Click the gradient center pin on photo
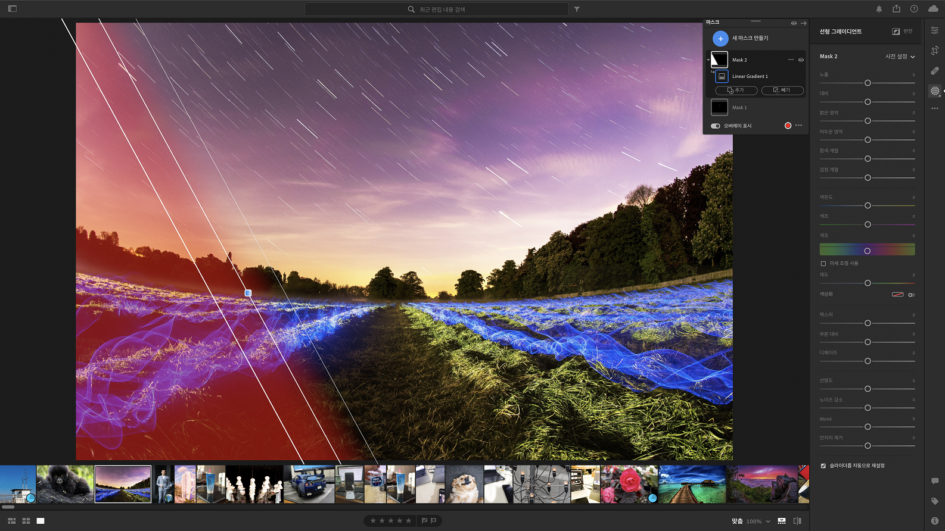945x531 pixels. (x=248, y=293)
